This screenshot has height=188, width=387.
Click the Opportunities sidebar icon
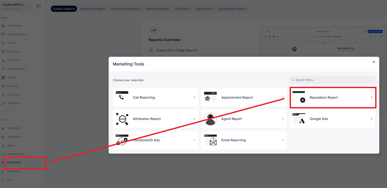3,69
